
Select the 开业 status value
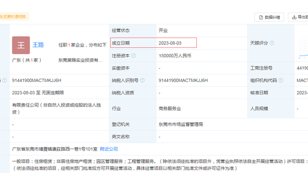click(x=163, y=31)
